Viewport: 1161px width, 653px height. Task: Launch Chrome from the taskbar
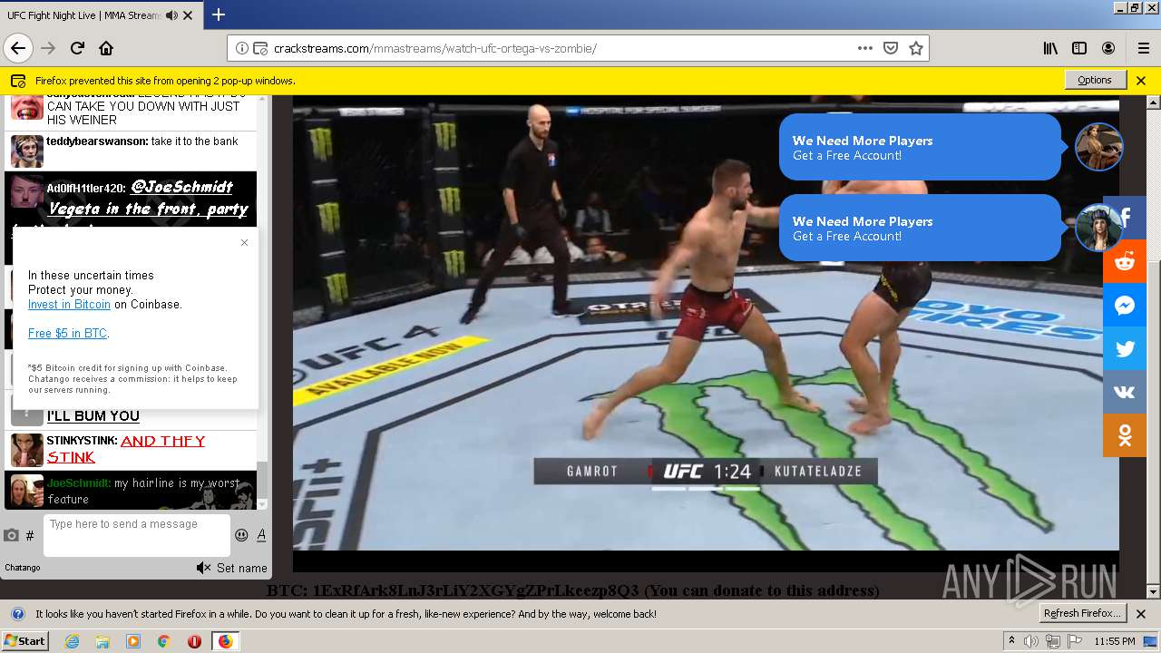(x=163, y=641)
